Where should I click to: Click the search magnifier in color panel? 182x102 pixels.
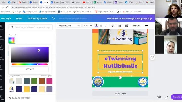[x=12, y=27]
